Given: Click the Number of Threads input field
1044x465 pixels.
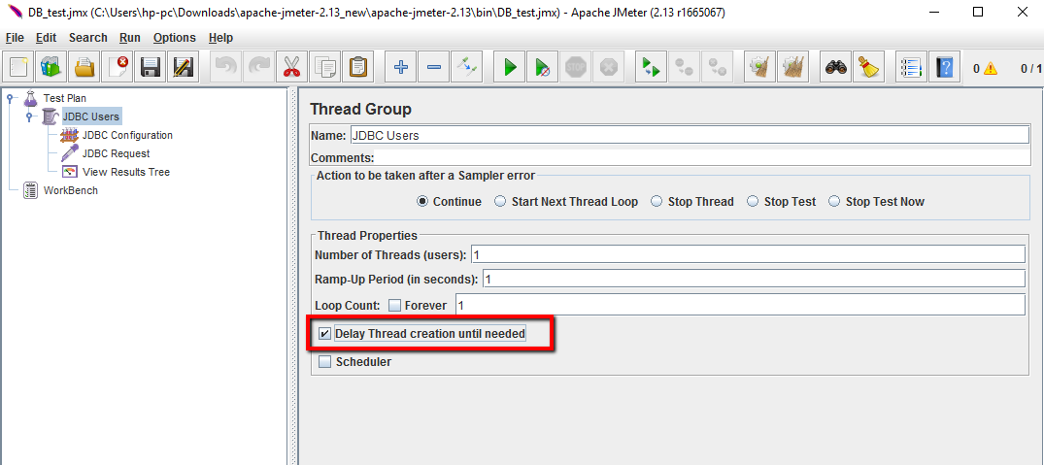Looking at the screenshot, I should [x=747, y=254].
